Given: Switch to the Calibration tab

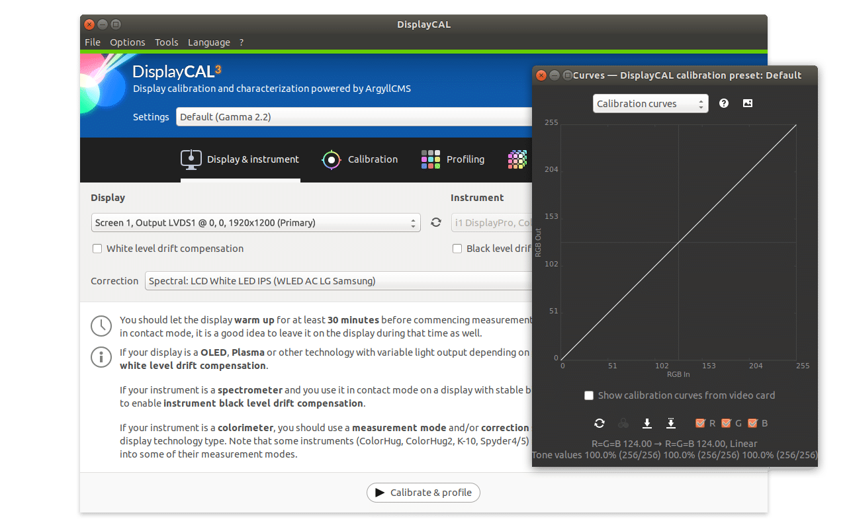Looking at the screenshot, I should (360, 159).
